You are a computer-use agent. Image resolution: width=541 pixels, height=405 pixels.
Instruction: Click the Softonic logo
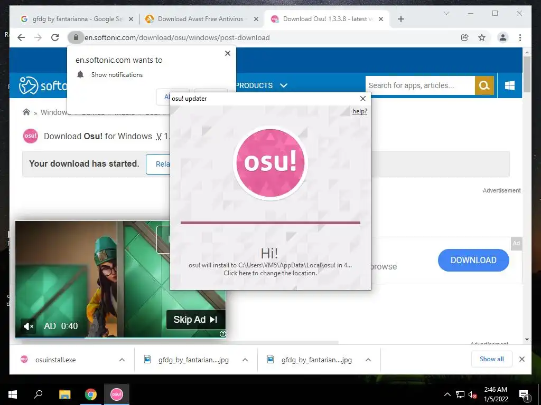point(43,85)
